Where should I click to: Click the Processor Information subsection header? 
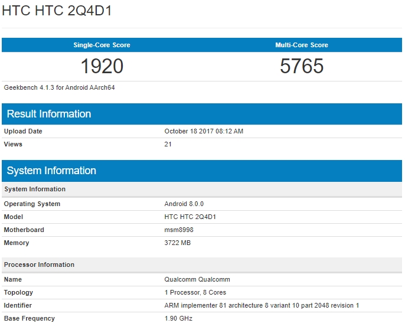coord(40,265)
